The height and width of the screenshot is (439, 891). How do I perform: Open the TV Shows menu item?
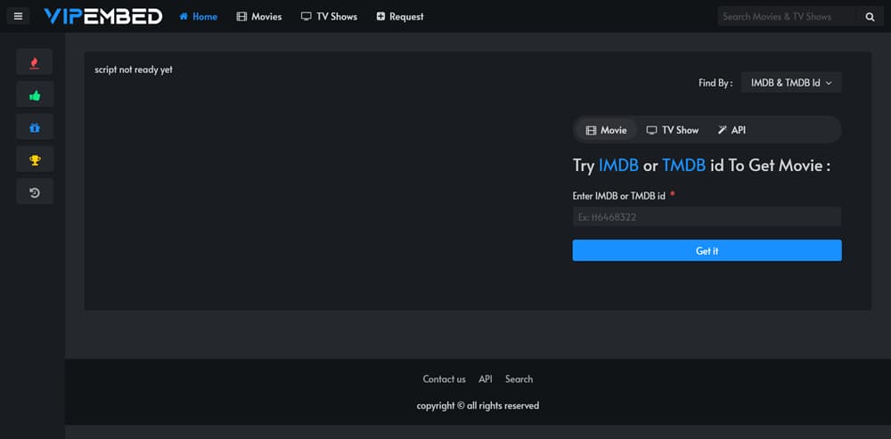(x=329, y=16)
